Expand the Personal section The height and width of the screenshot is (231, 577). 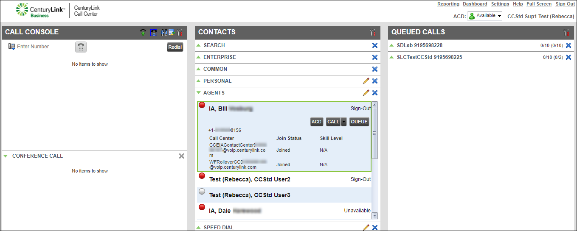[198, 81]
